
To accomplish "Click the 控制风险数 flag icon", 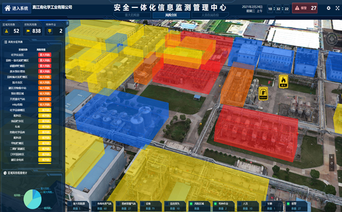I will (28, 31).
